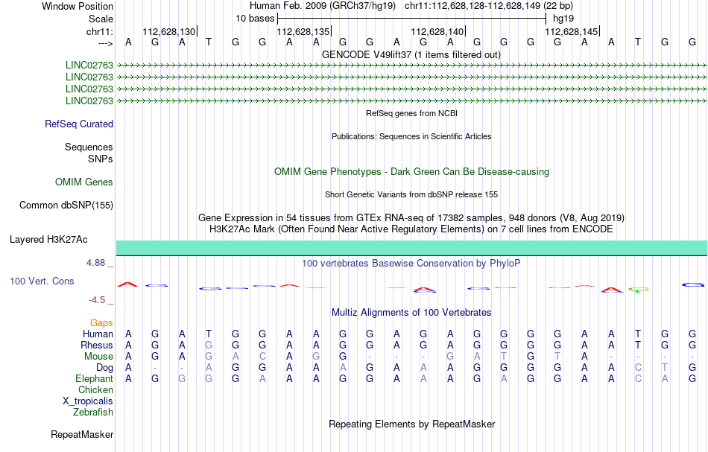Viewport: 708px width, 452px height.
Task: Click the cyan H3K27Ac signal bar
Action: [x=412, y=248]
